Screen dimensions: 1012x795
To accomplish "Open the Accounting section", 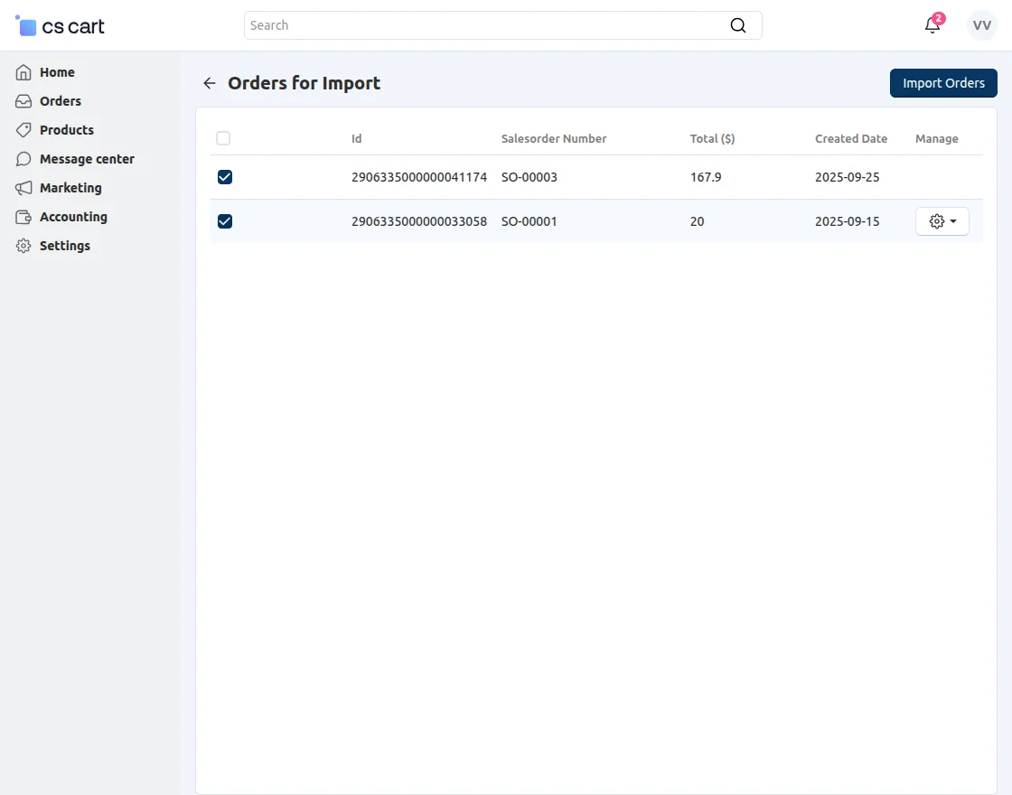I will tap(73, 217).
